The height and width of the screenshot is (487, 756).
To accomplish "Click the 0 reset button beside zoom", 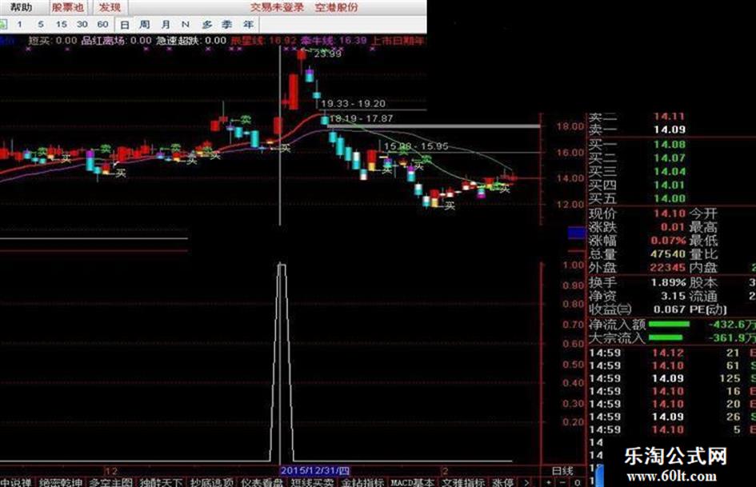I will point(577,481).
